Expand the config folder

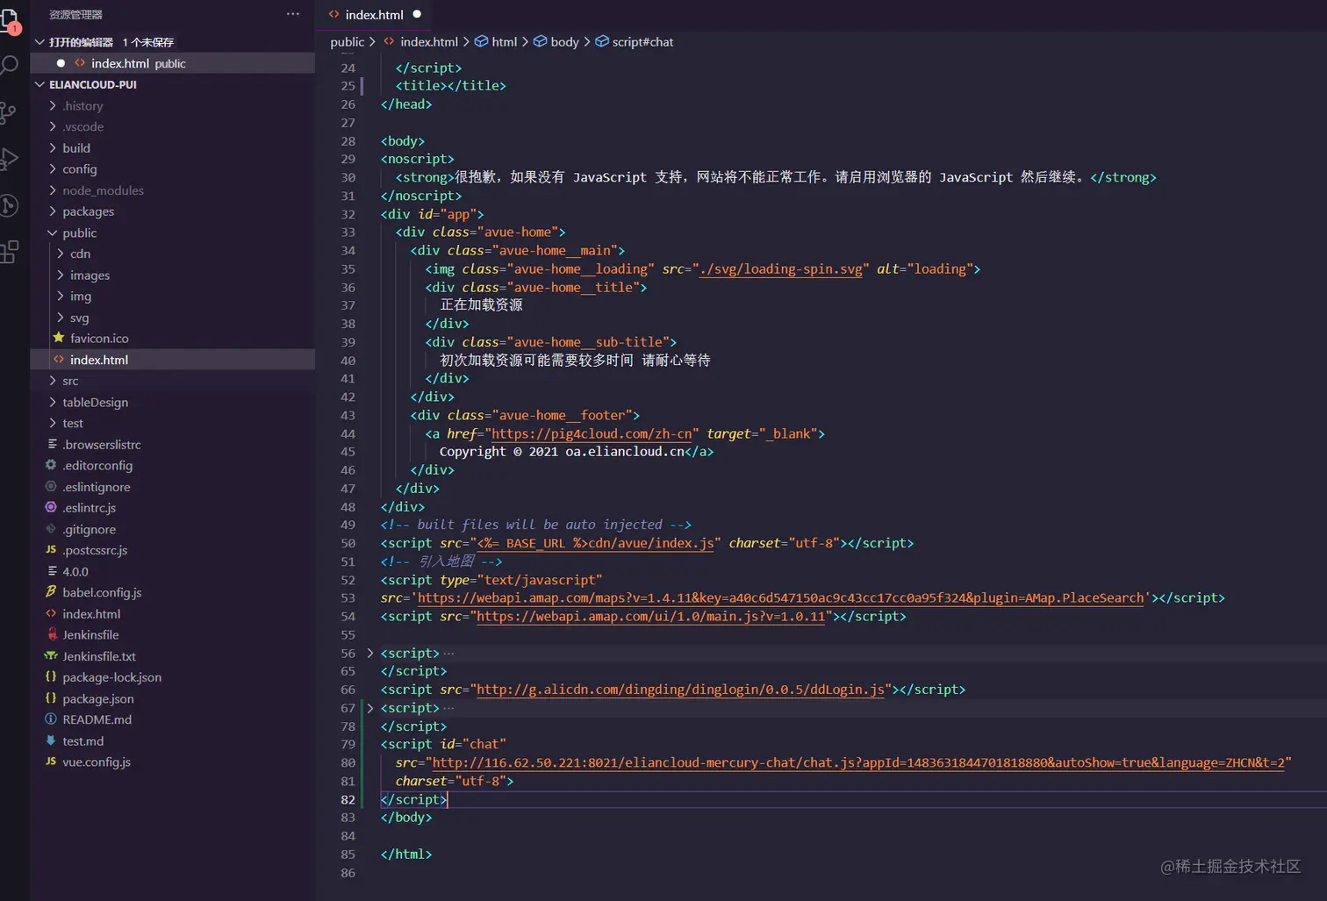pyautogui.click(x=80, y=169)
